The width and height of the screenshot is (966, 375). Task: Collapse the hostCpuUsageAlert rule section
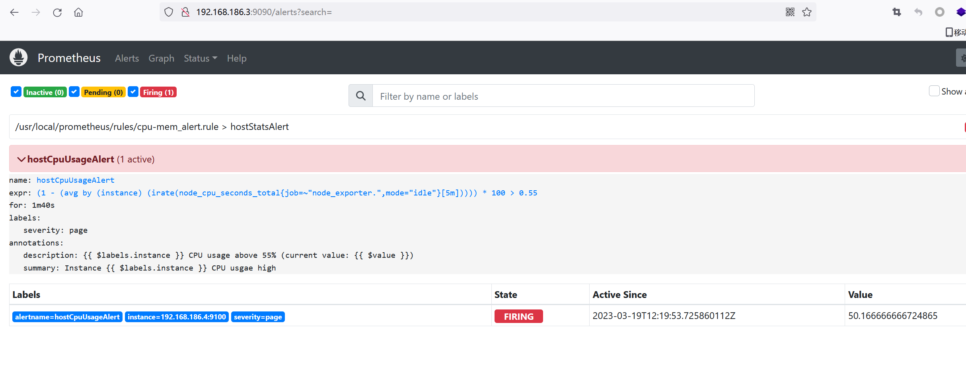pyautogui.click(x=21, y=159)
